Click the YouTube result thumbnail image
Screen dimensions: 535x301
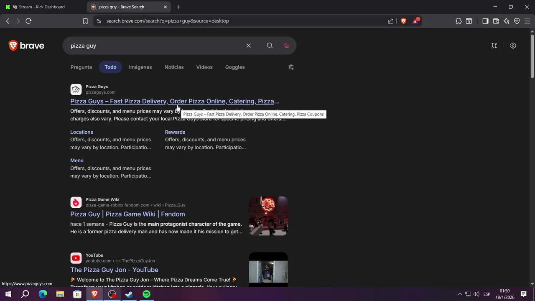pyautogui.click(x=268, y=270)
